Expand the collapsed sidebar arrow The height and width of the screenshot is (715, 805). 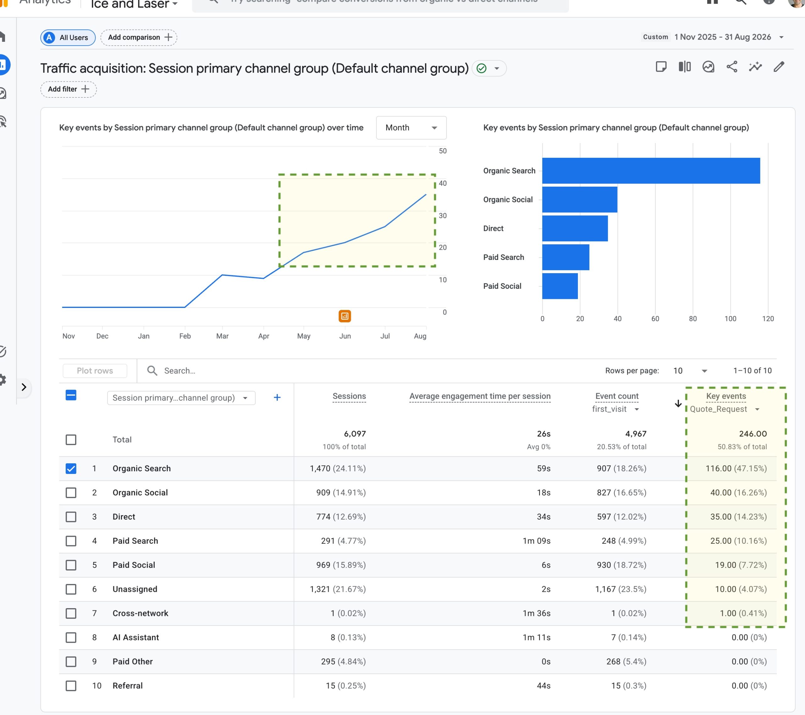point(24,388)
